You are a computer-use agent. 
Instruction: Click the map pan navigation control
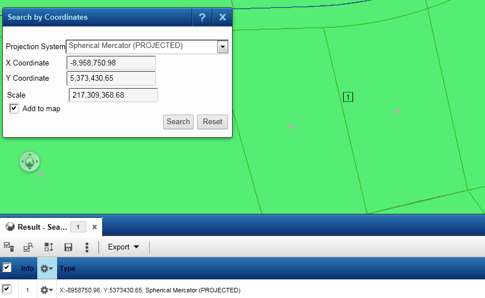(x=29, y=162)
